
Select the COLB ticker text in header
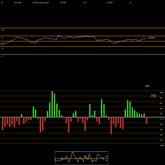click(x=110, y=3)
